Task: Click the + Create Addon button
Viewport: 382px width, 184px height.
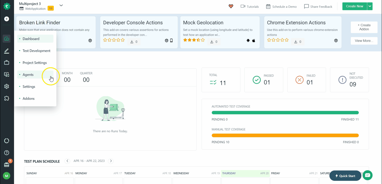Action: (x=364, y=27)
